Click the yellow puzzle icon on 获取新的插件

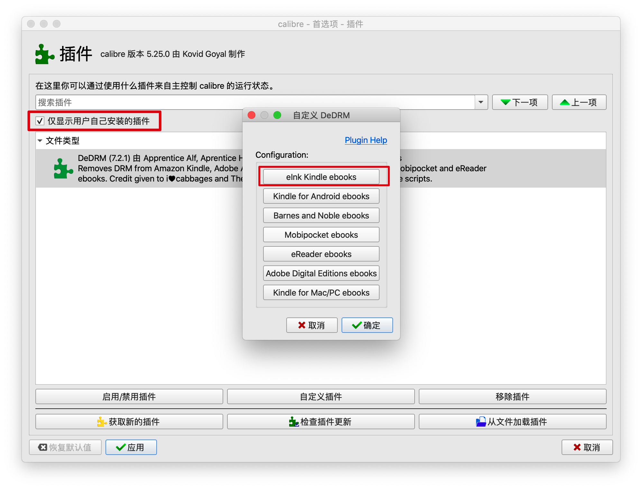[x=102, y=422]
